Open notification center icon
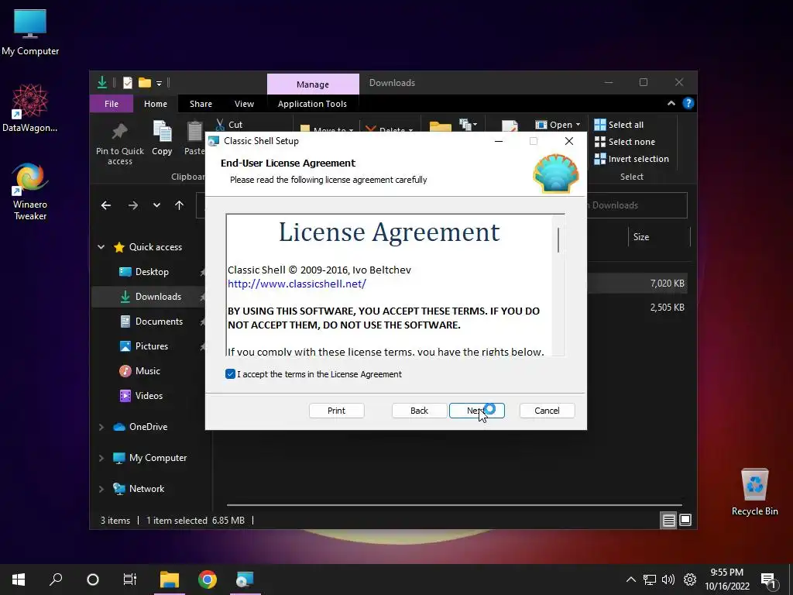The height and width of the screenshot is (595, 793). point(768,580)
